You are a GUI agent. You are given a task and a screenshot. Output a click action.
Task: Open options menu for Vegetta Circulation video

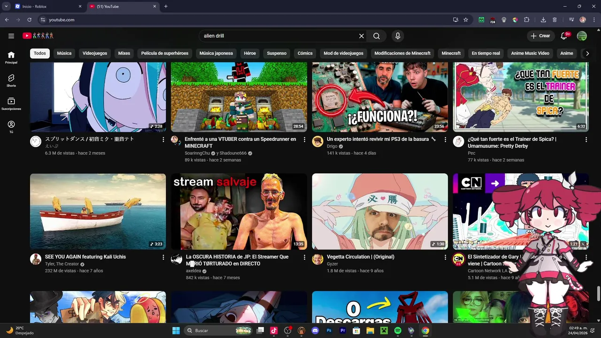(445, 257)
